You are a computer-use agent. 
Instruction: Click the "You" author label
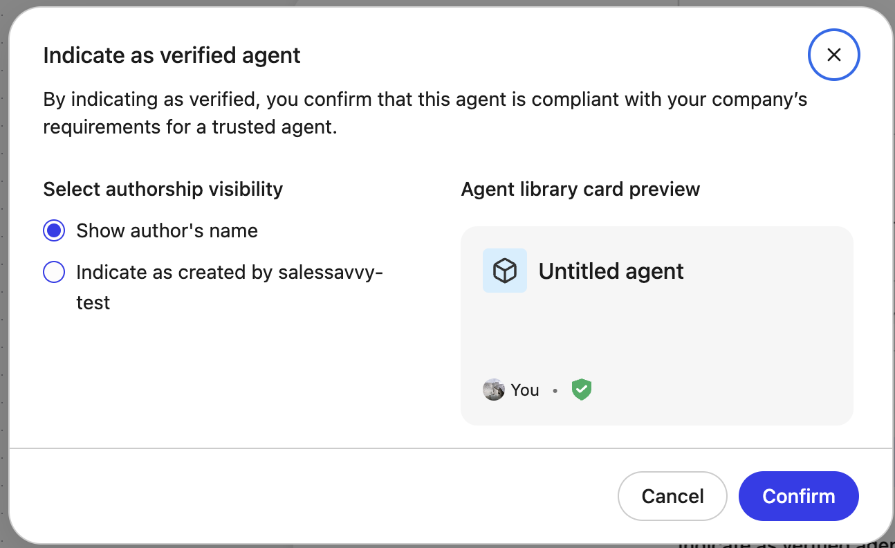[525, 390]
